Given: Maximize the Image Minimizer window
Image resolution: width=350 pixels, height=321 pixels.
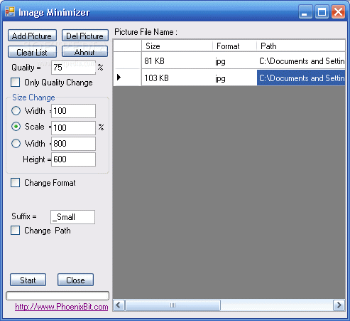Looking at the screenshot, I should point(322,12).
